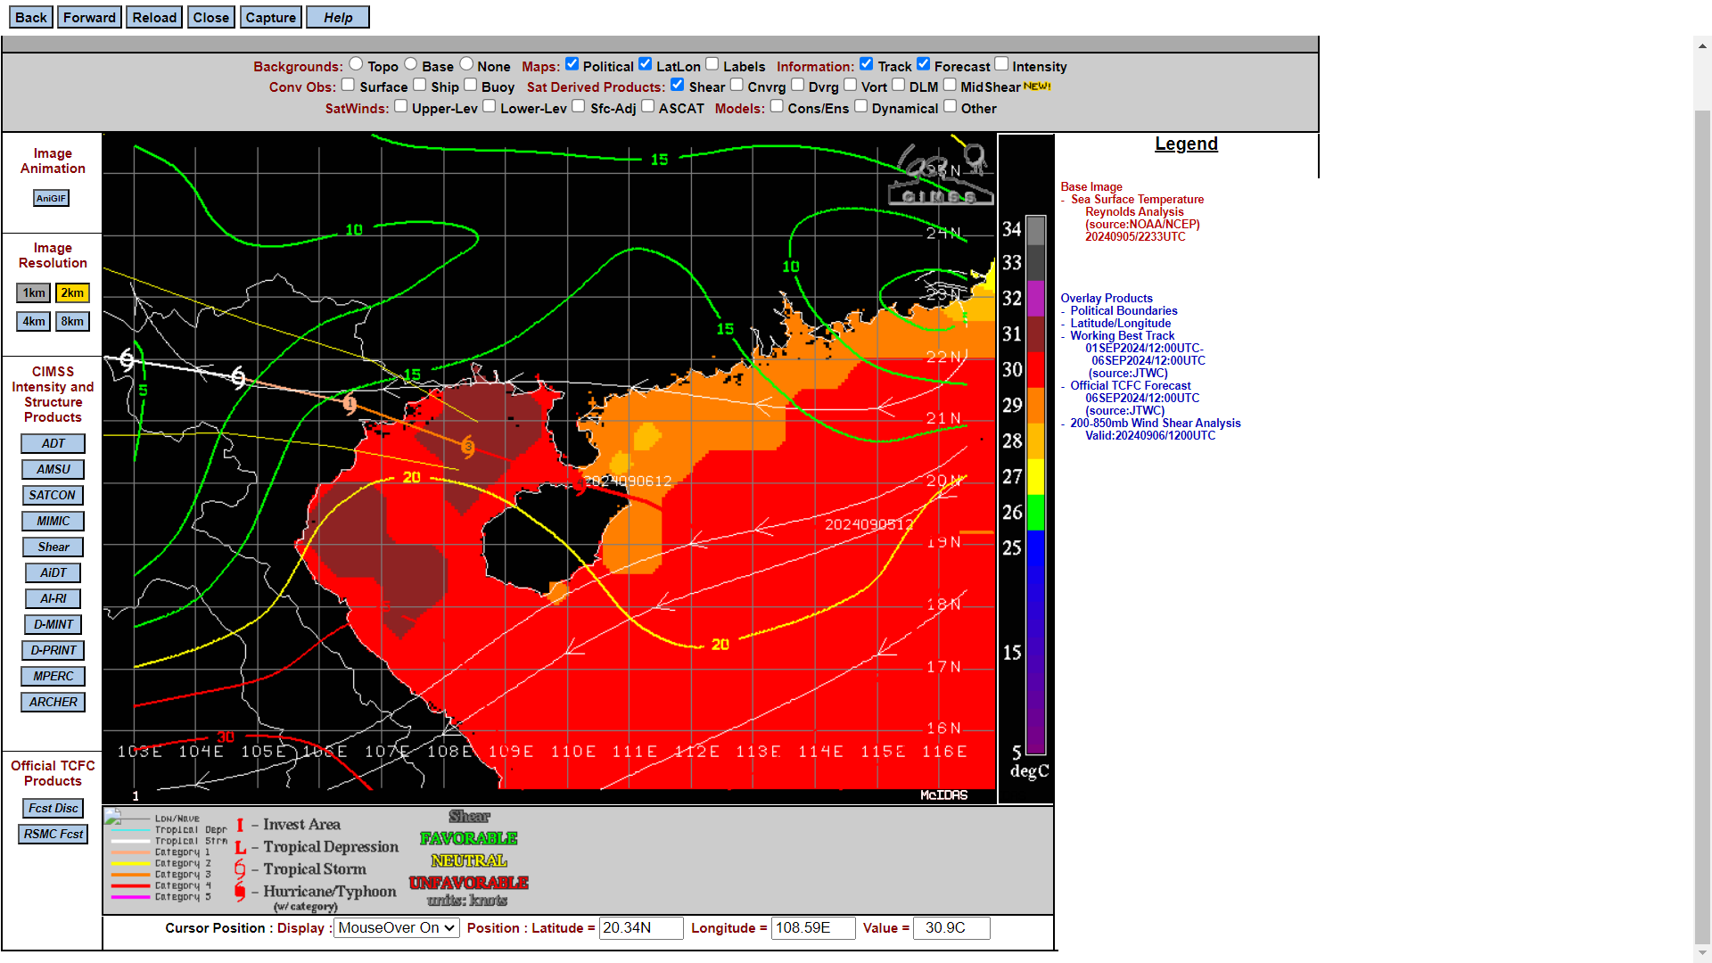Image resolution: width=1712 pixels, height=963 pixels.
Task: Enable the Ship conv obs checkbox
Action: 420,85
